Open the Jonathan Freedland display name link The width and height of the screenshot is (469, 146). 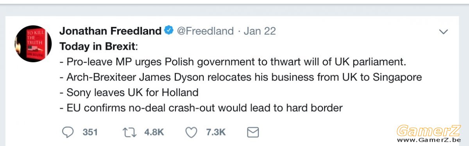click(x=110, y=31)
